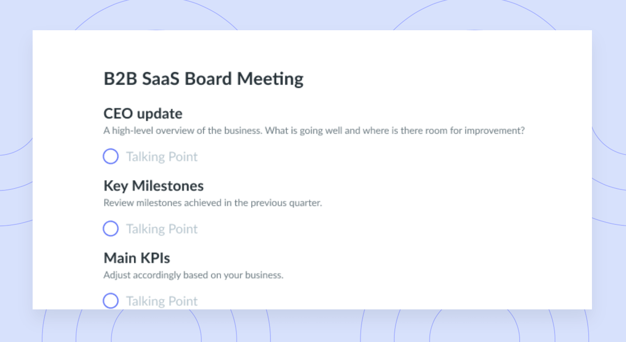The width and height of the screenshot is (626, 342).
Task: Check the circle under Main KPIs
Action: point(111,301)
